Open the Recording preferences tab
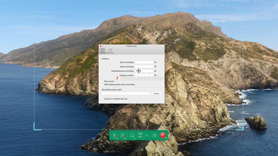Viewport: 278px width, 156px height. [x=110, y=51]
